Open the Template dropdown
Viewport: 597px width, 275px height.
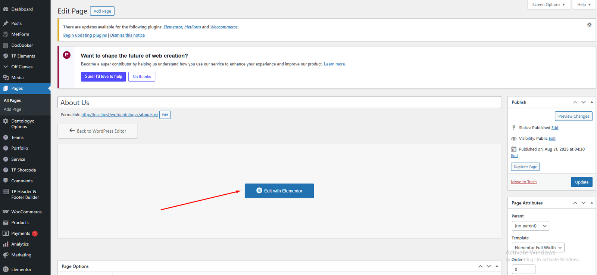[538, 248]
